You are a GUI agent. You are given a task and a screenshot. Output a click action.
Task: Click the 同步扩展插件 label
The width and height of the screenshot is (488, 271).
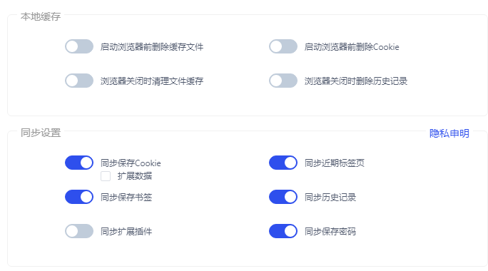[x=126, y=232]
